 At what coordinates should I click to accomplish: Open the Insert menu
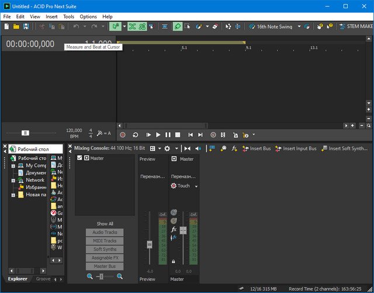51,17
